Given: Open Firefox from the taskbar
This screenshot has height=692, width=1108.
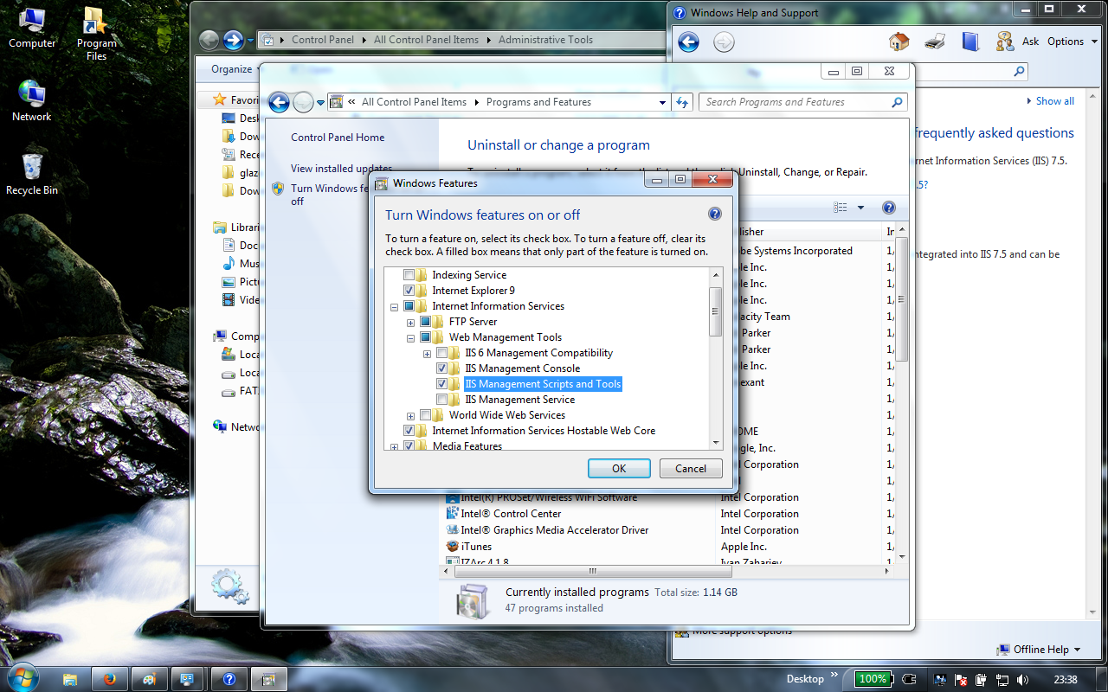Looking at the screenshot, I should pos(109,679).
